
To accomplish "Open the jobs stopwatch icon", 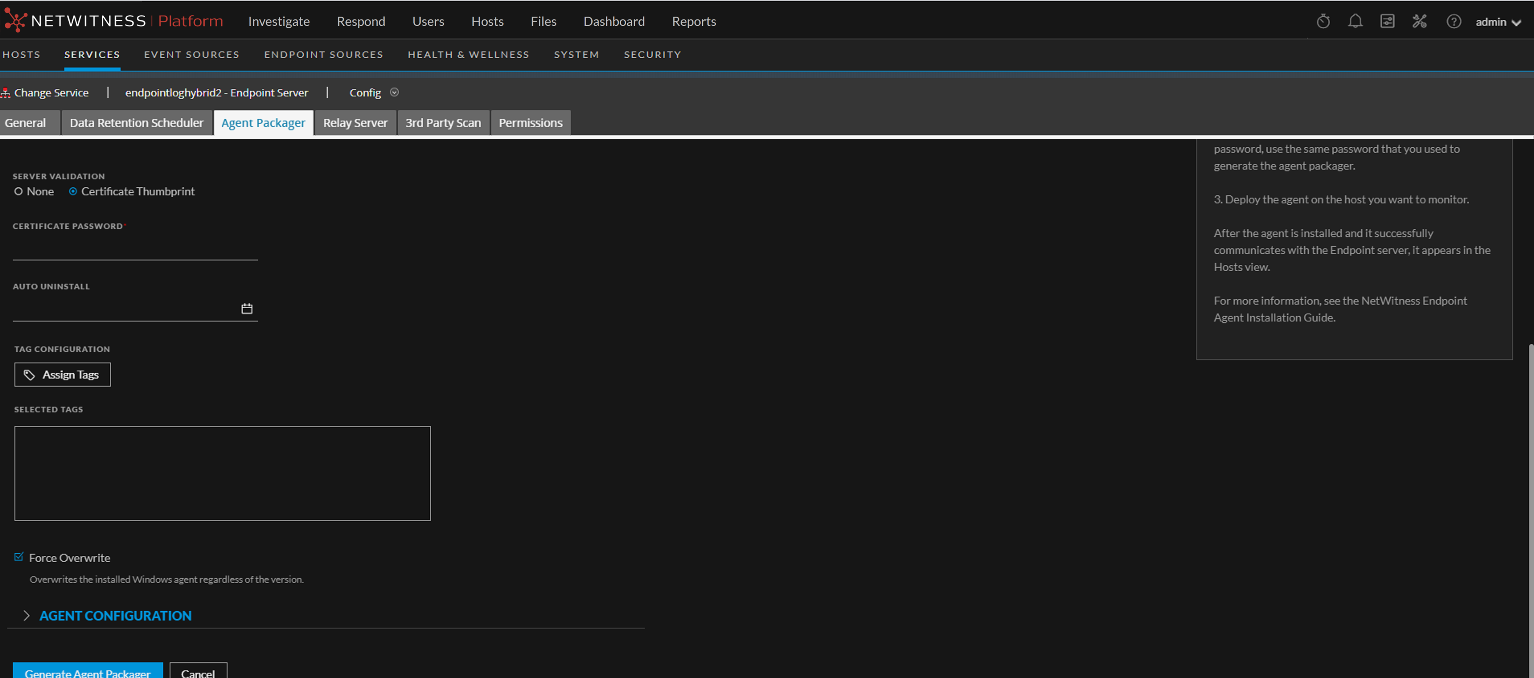I will coord(1323,21).
